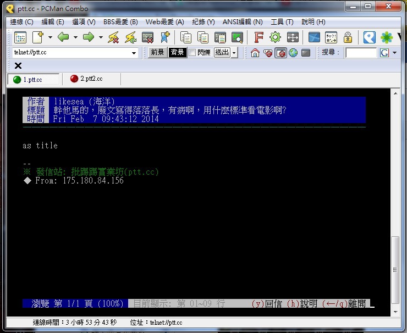This screenshot has width=407, height=333.
Task: Open forward arrow history dropdown
Action: [x=101, y=37]
